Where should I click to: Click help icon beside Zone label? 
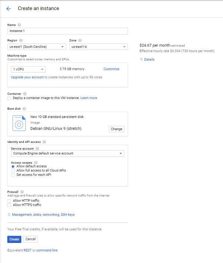(80, 40)
